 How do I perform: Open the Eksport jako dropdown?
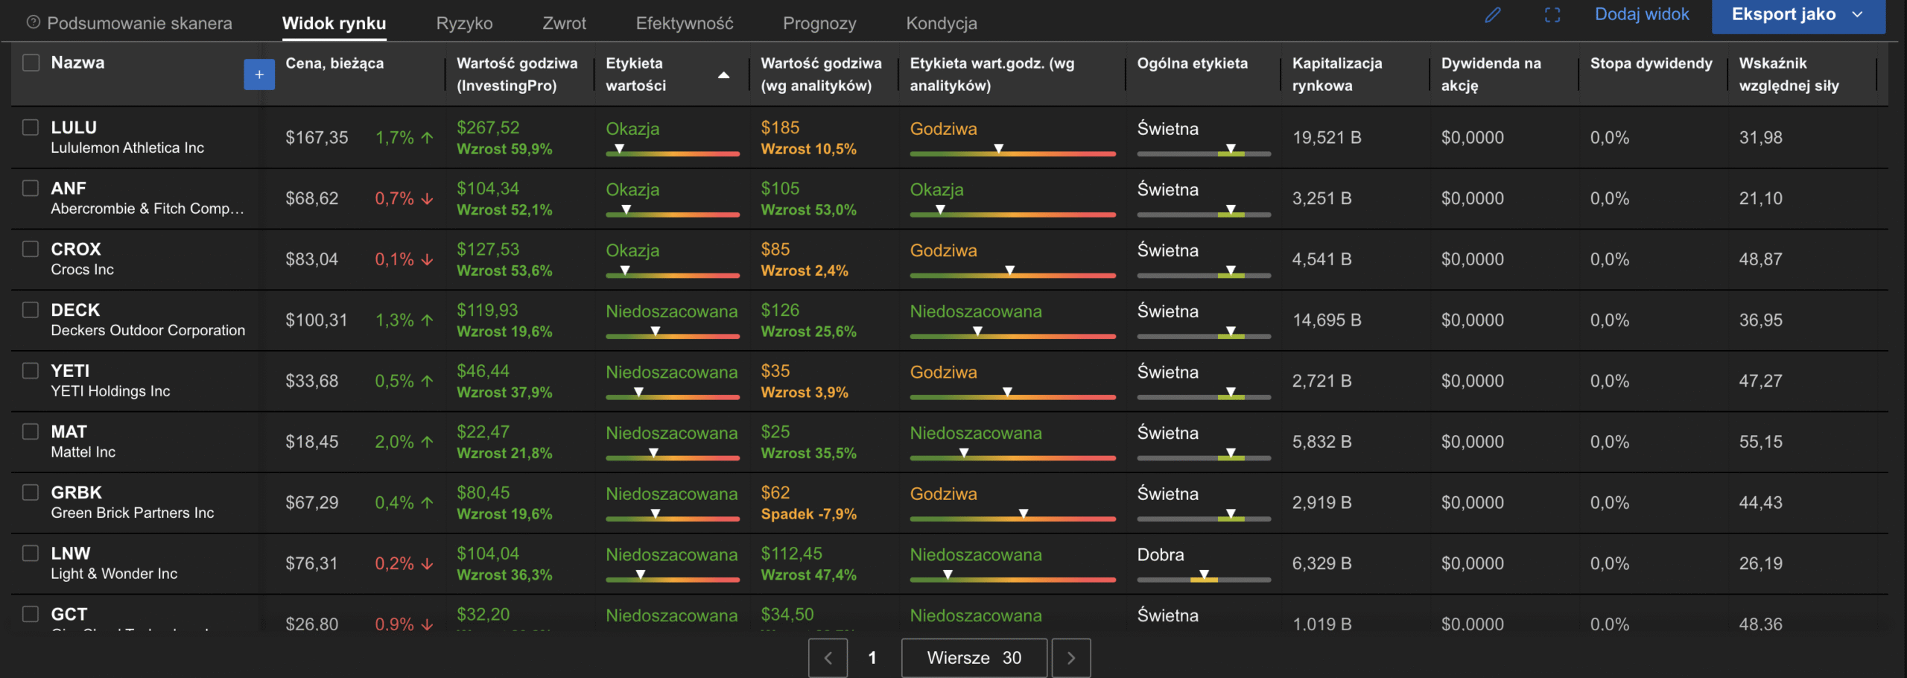[x=1797, y=15]
